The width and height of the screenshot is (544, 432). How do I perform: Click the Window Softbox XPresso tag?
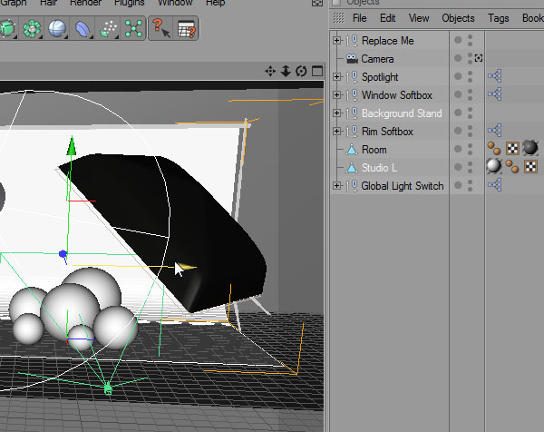[495, 94]
